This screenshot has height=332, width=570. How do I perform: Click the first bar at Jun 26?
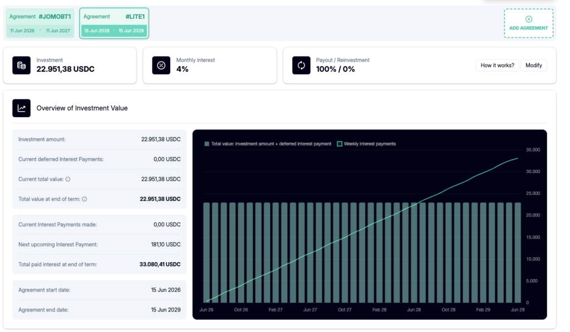[207, 253]
